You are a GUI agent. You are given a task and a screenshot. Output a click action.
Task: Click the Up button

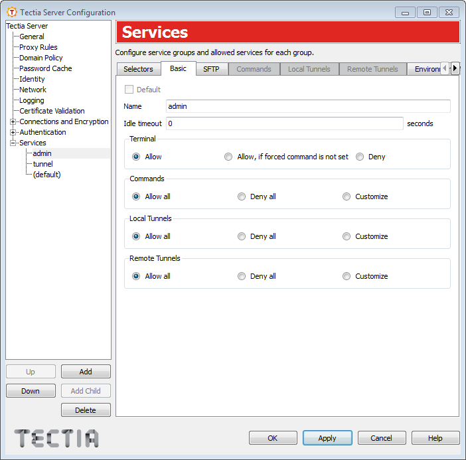31,372
